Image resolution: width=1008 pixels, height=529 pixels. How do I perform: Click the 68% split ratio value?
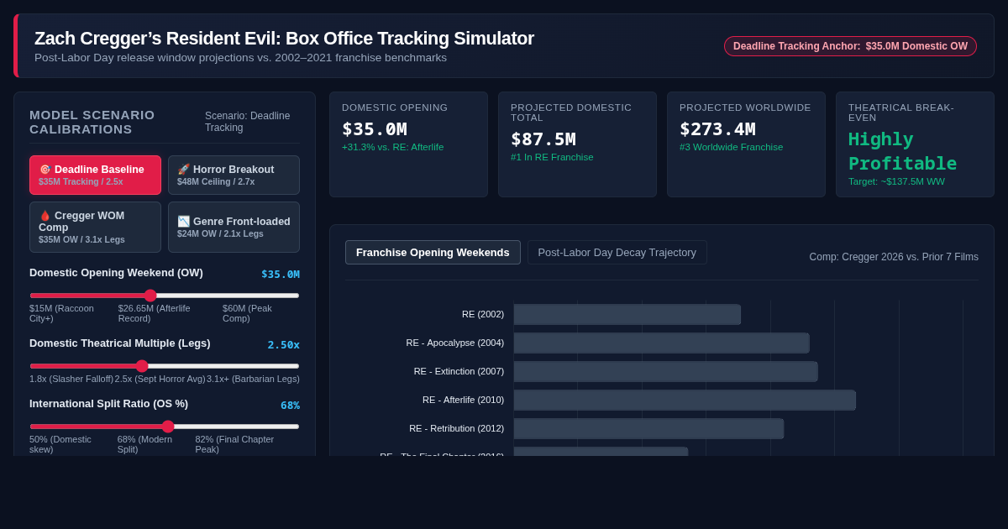(x=290, y=406)
